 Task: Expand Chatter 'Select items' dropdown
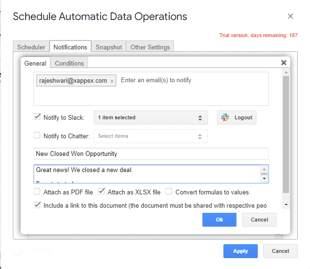coord(150,136)
